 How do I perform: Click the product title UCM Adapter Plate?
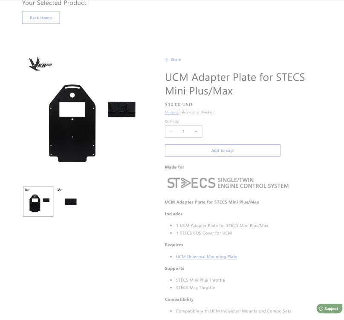tap(235, 84)
